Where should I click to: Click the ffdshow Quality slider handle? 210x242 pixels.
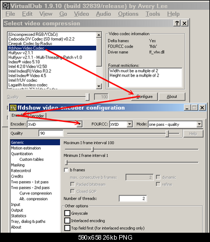pyautogui.click(x=168, y=133)
